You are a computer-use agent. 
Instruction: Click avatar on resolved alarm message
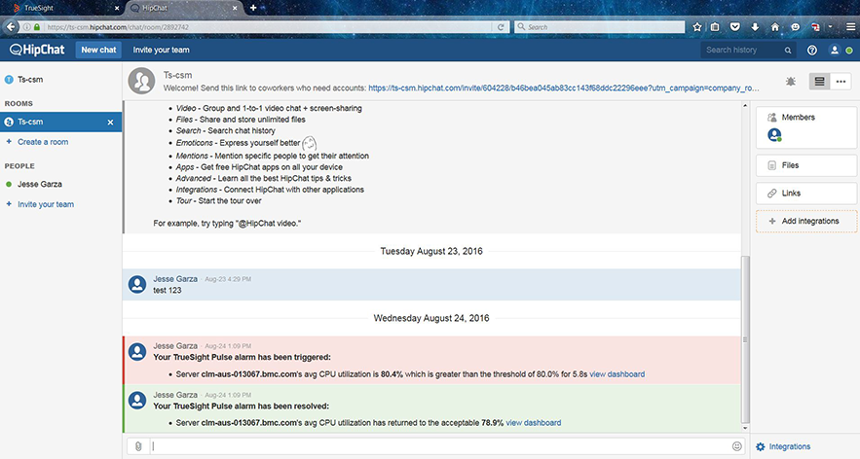pos(137,401)
